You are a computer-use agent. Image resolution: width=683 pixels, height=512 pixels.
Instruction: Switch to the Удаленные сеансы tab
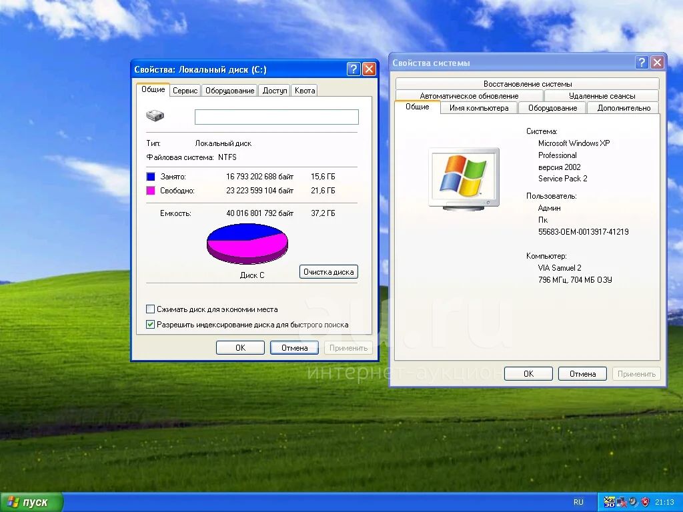pos(602,96)
